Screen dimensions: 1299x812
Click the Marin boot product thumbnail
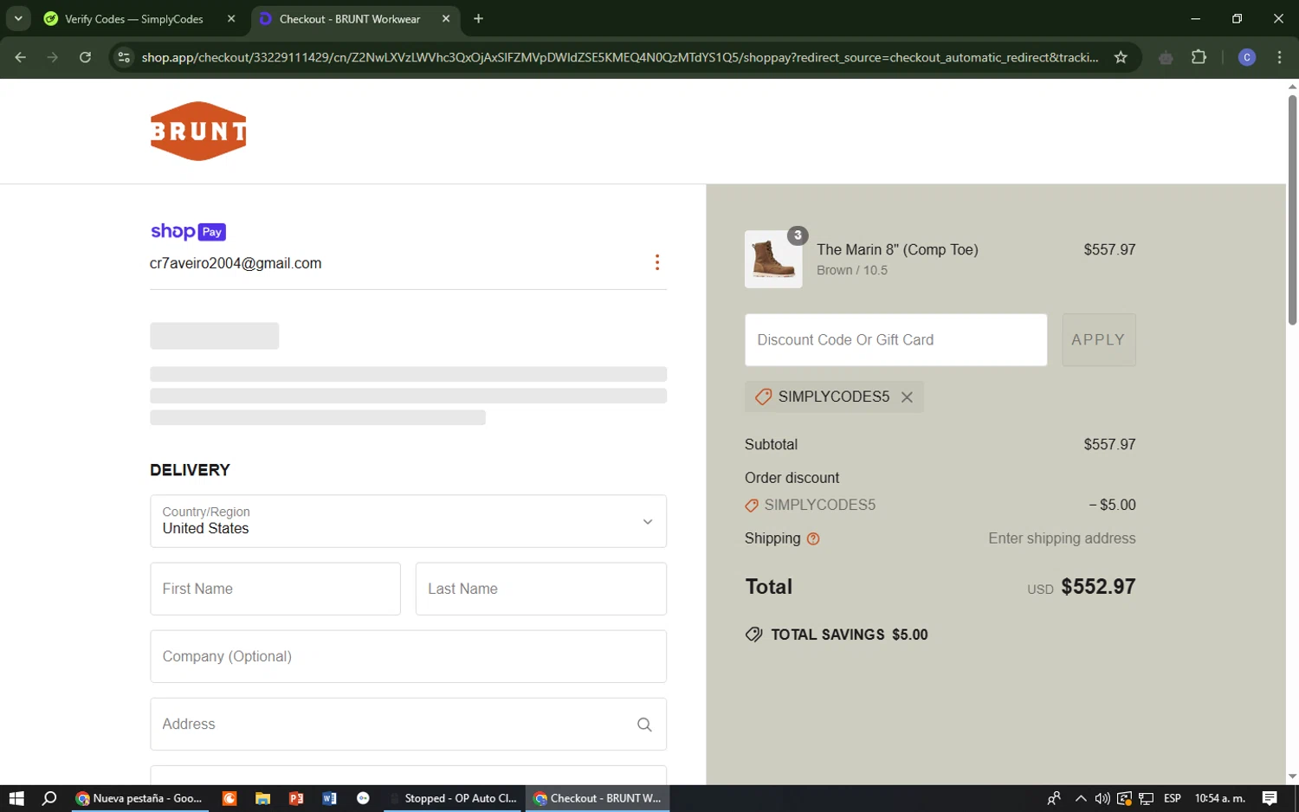[x=773, y=259]
